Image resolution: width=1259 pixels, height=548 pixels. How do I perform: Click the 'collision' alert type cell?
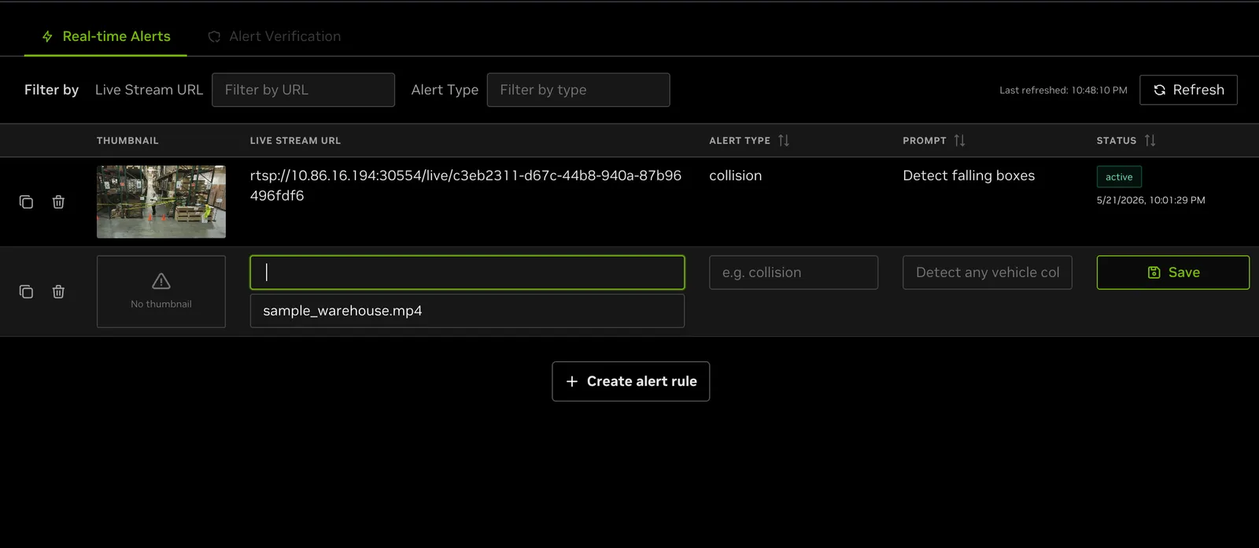pyautogui.click(x=735, y=176)
